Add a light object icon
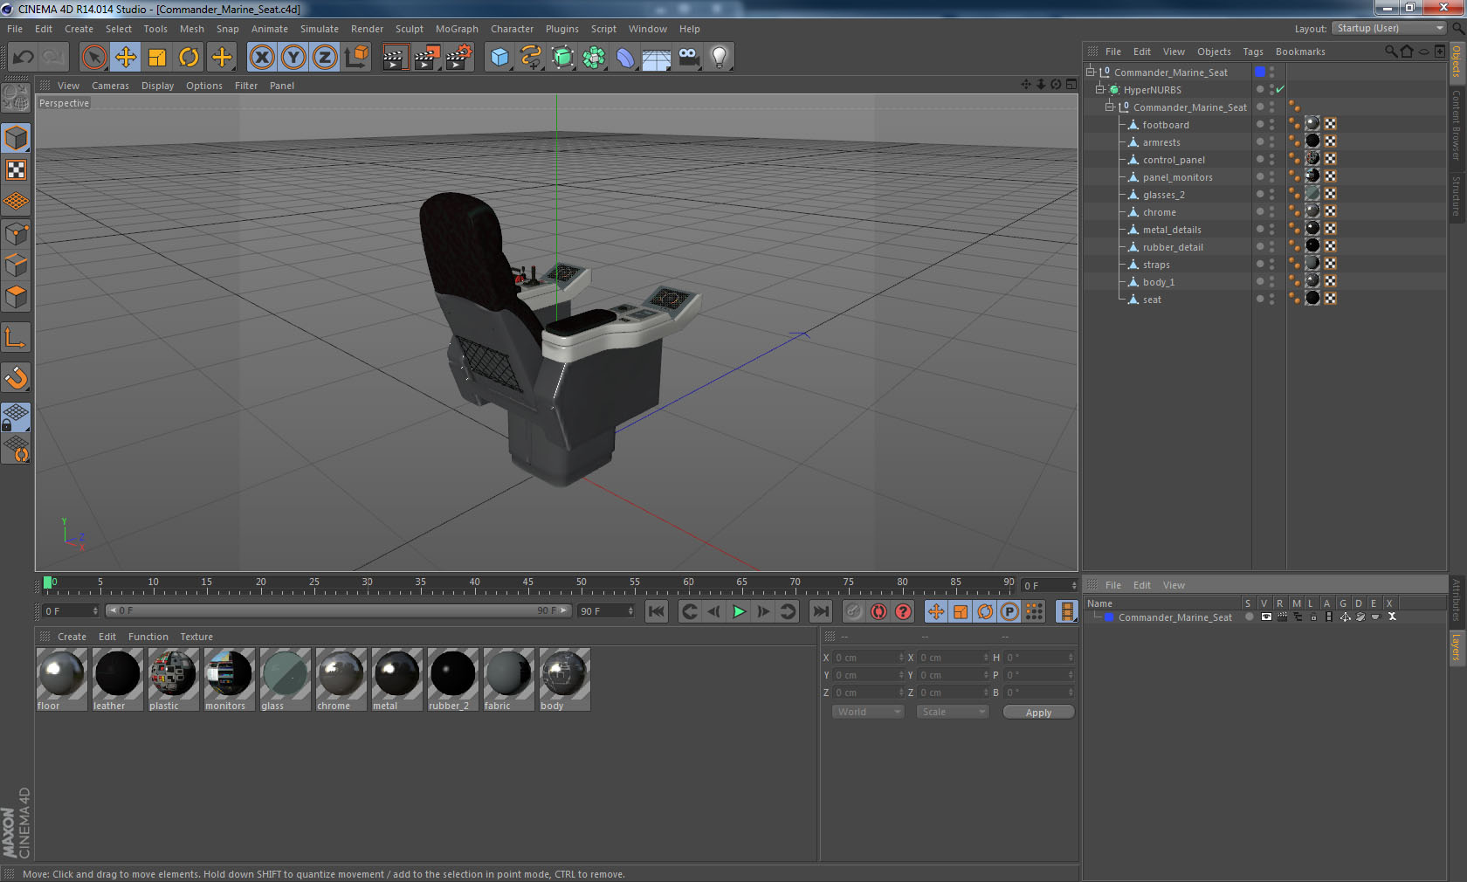The width and height of the screenshot is (1467, 882). coord(720,58)
